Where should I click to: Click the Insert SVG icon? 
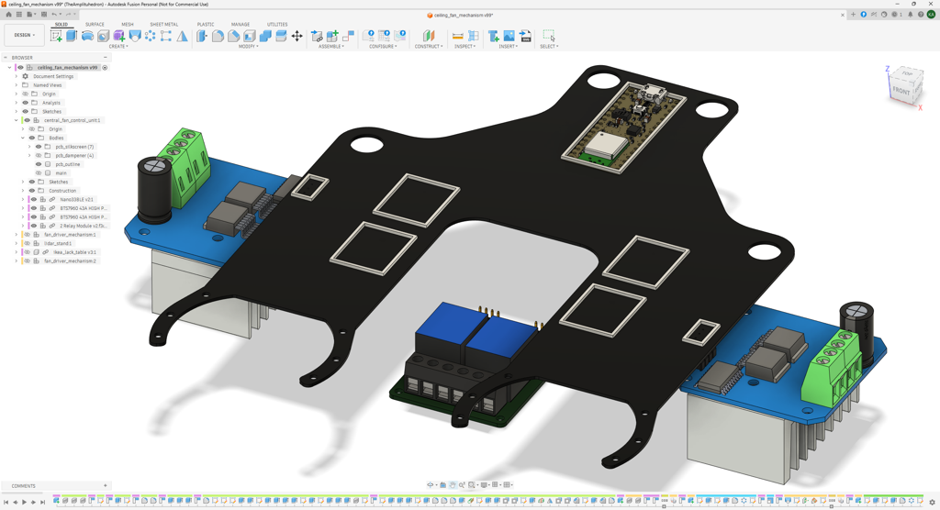[525, 36]
